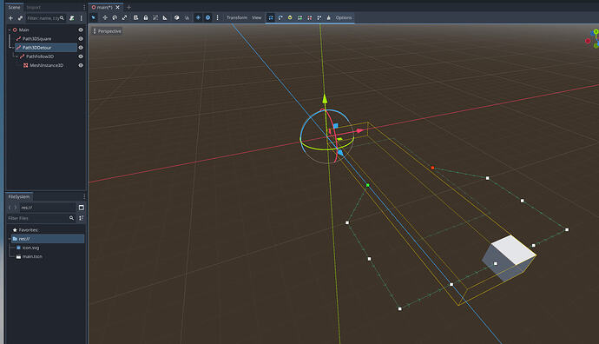599x344 pixels.
Task: Open the Transform menu
Action: (x=237, y=17)
